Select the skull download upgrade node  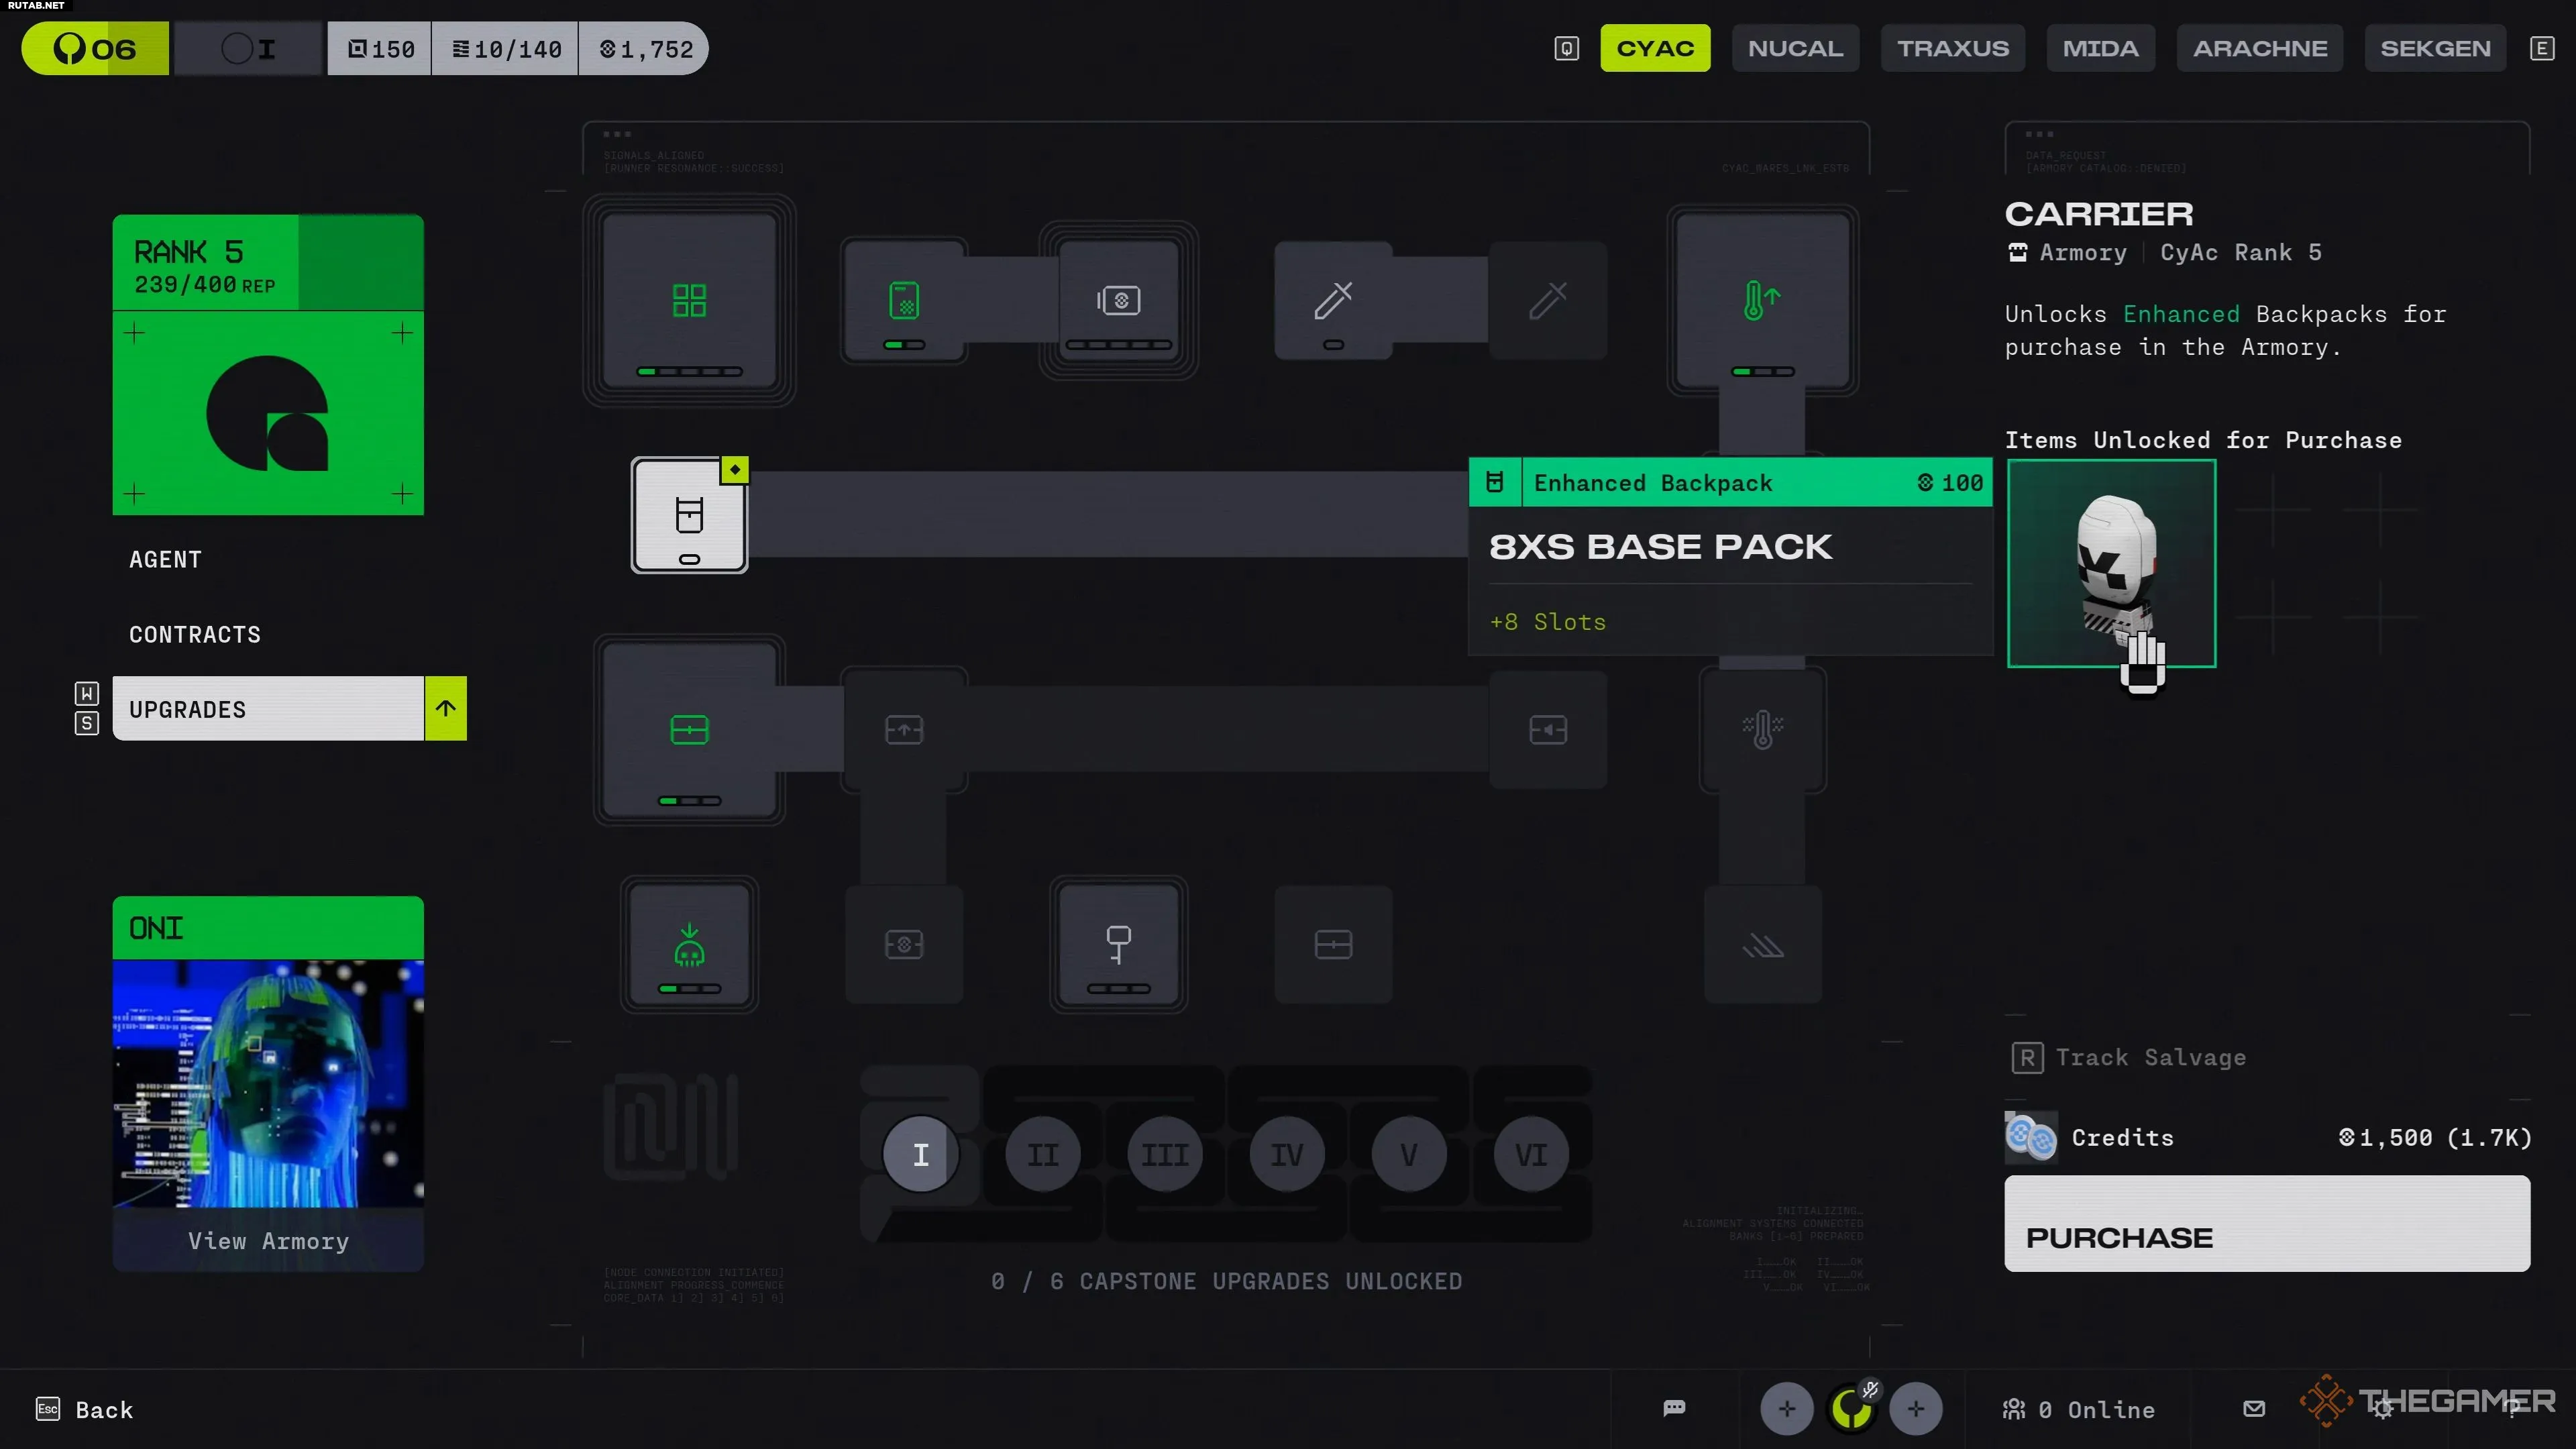(689, 945)
